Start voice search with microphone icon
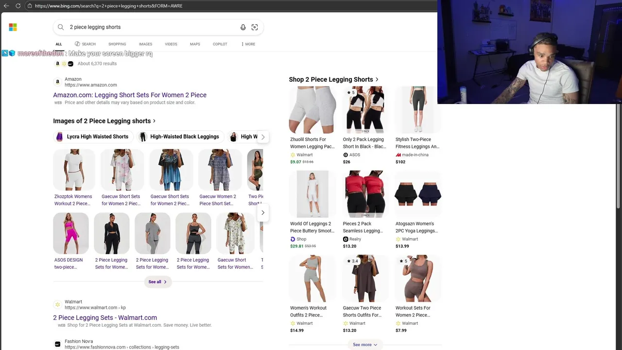 tap(243, 27)
